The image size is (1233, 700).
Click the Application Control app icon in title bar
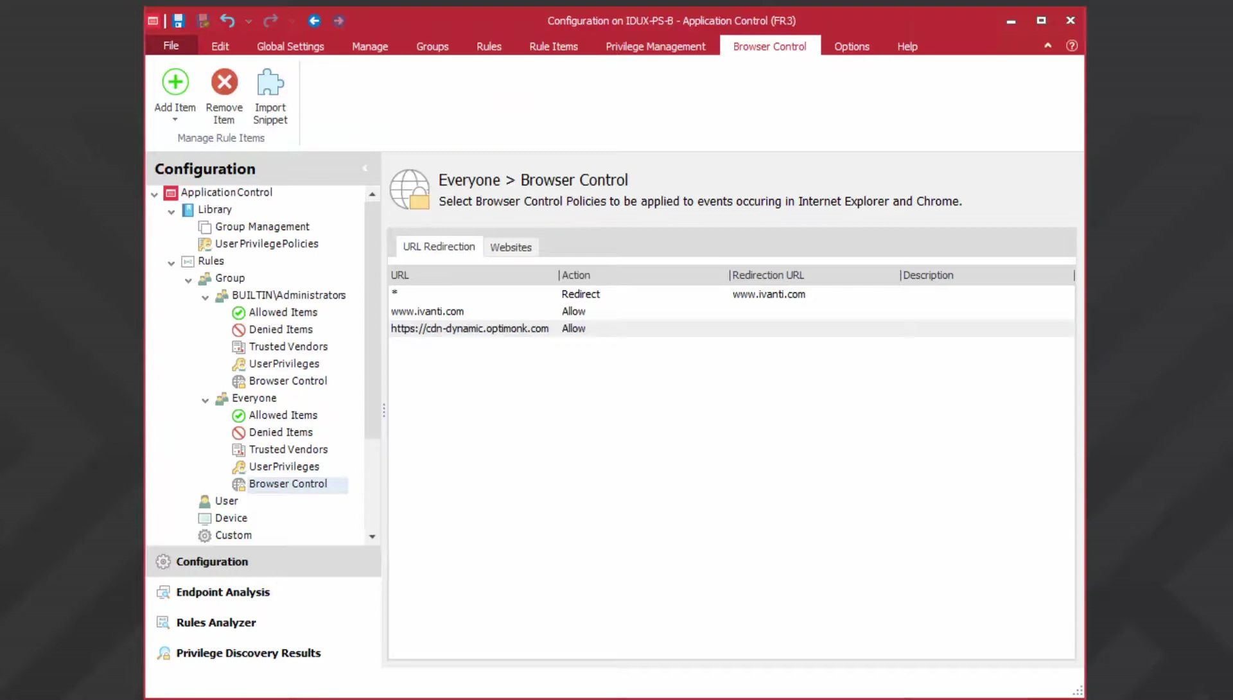(153, 21)
